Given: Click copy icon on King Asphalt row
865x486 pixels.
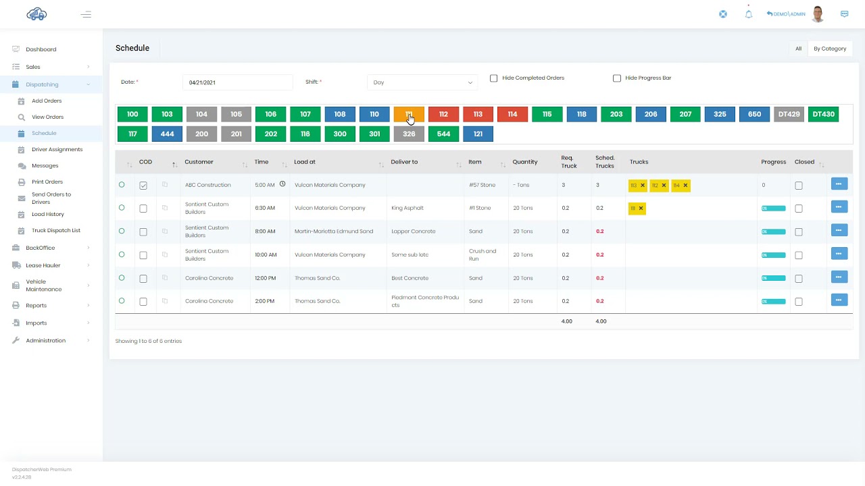Looking at the screenshot, I should tap(165, 208).
